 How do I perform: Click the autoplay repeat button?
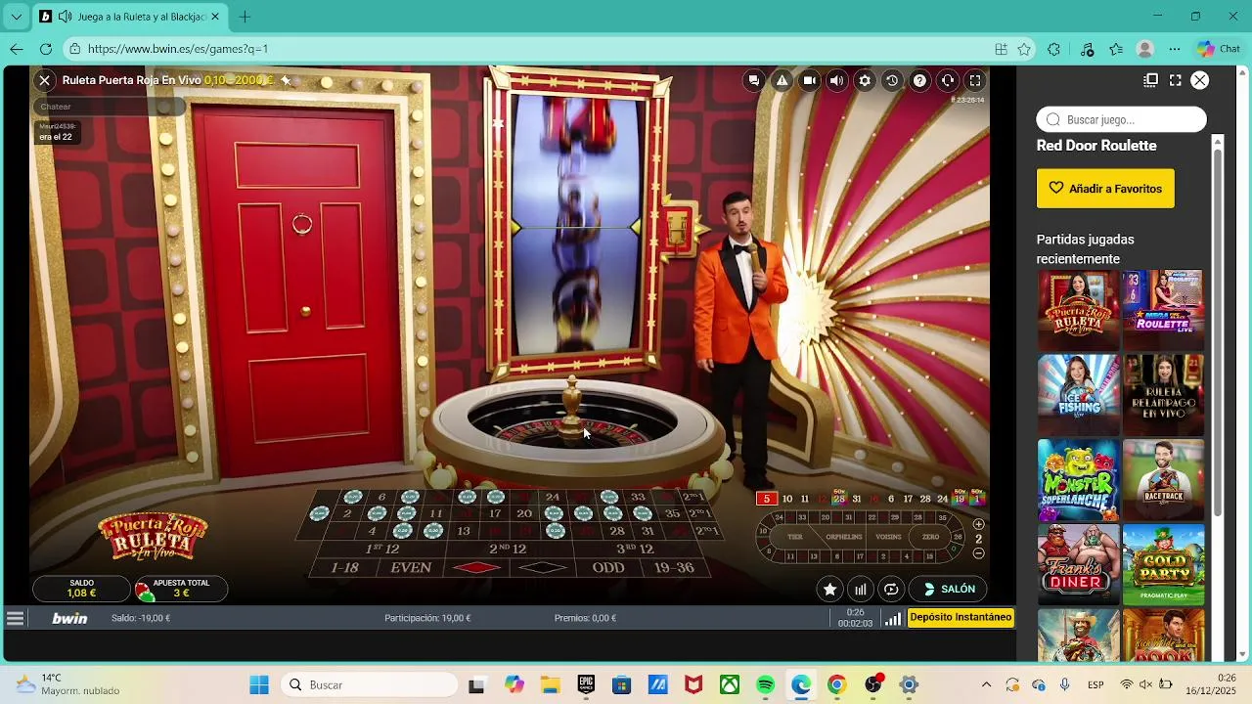(x=891, y=589)
